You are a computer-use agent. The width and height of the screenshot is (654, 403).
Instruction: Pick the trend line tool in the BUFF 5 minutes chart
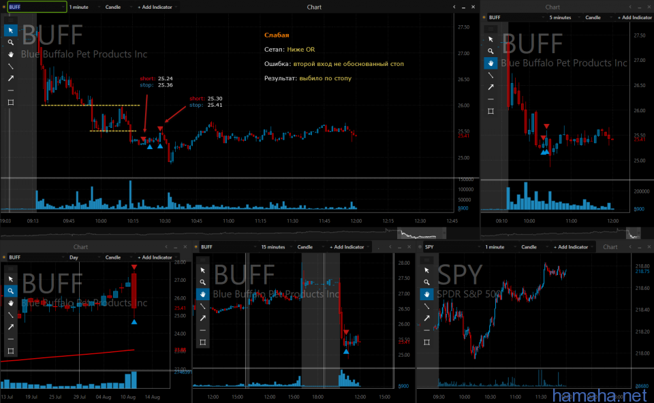coord(490,76)
